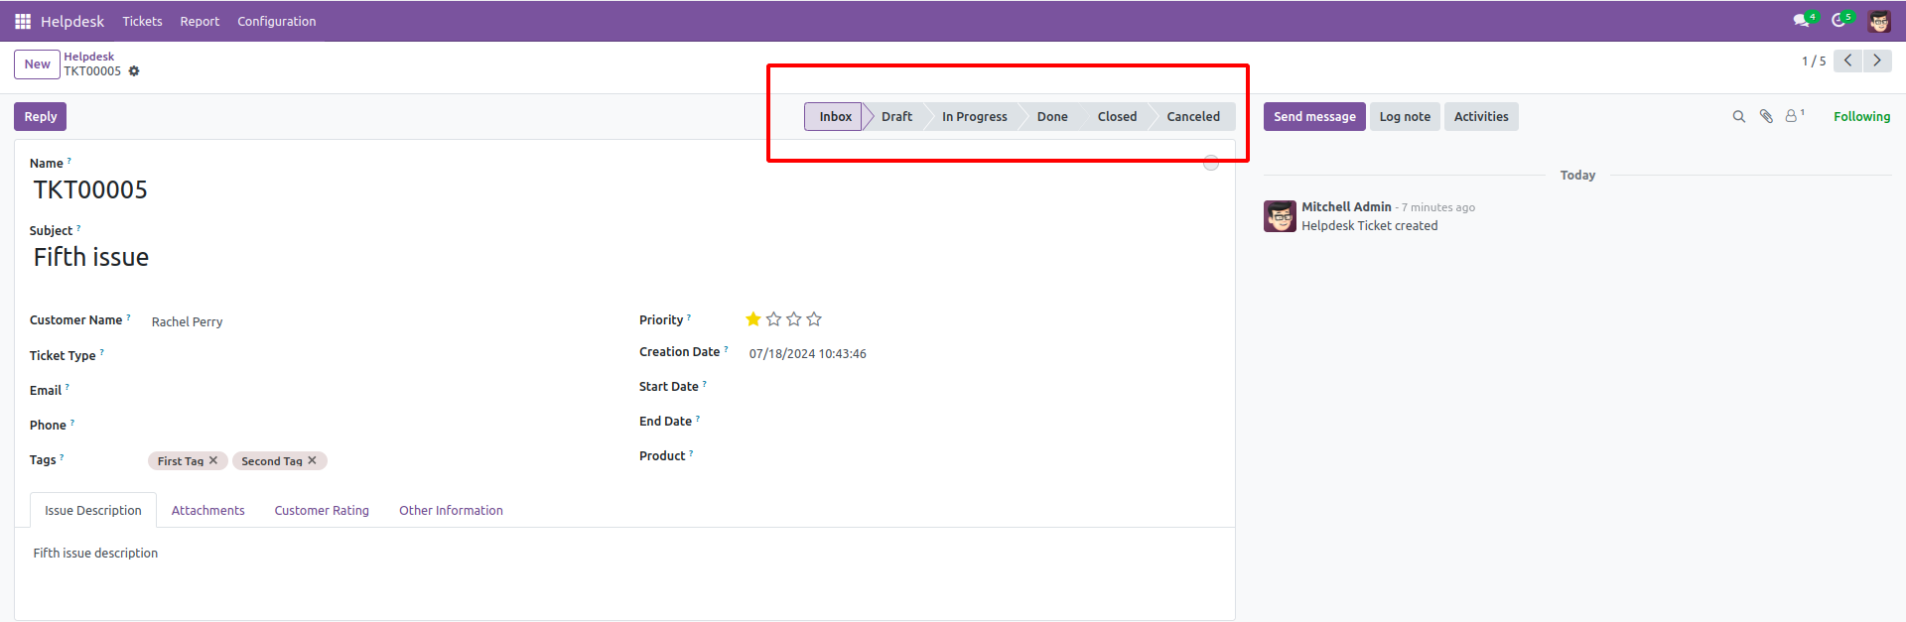Screen dimensions: 1906x622
Task: Click the search icon in chatter
Action: (x=1738, y=117)
